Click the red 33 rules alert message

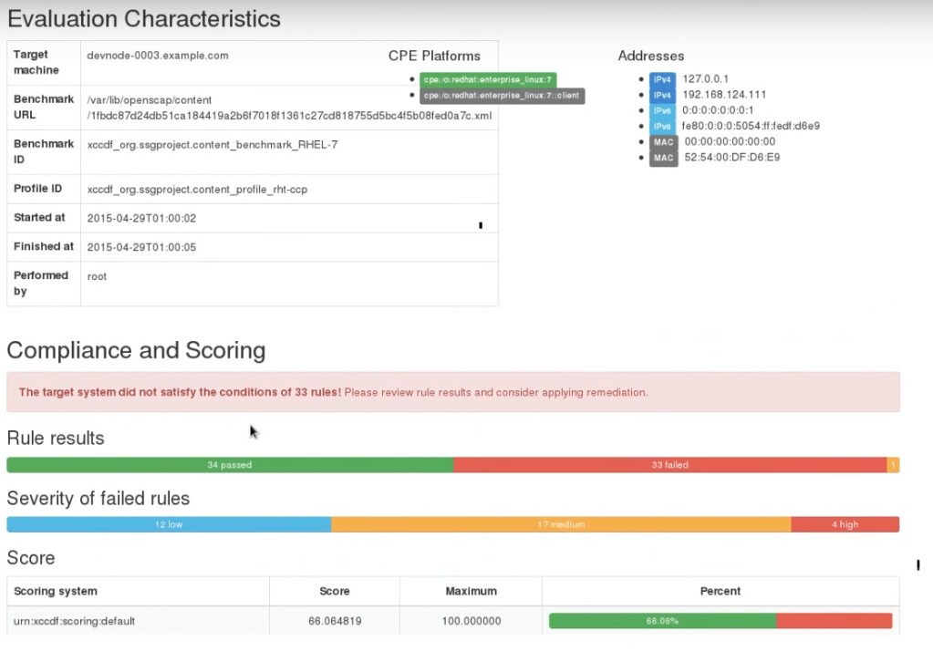coord(333,393)
